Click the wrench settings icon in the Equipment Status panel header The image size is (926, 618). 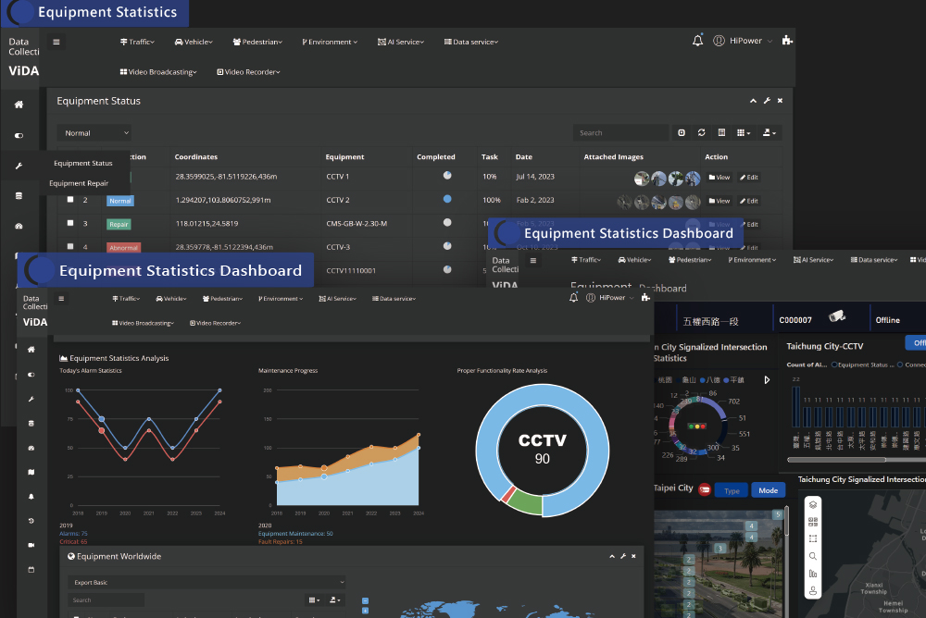point(767,101)
